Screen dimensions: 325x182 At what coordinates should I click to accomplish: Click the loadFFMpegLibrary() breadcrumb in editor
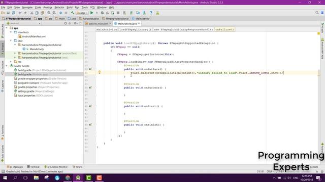pos(135,29)
